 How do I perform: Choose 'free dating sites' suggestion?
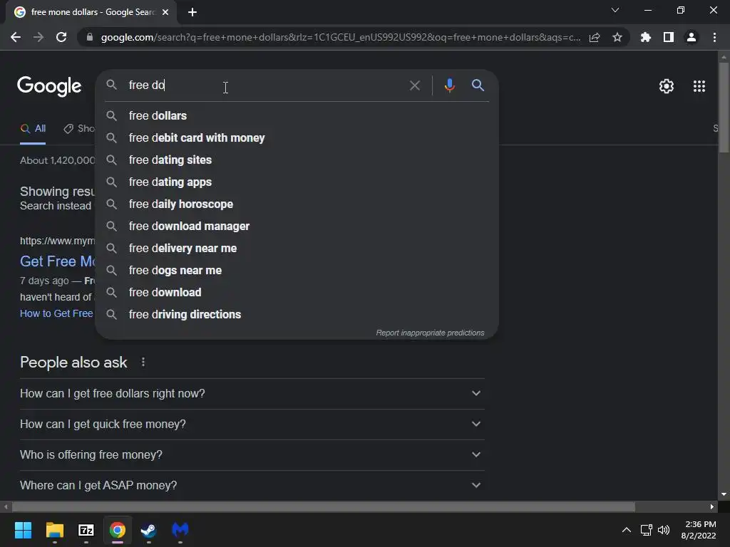click(x=297, y=160)
